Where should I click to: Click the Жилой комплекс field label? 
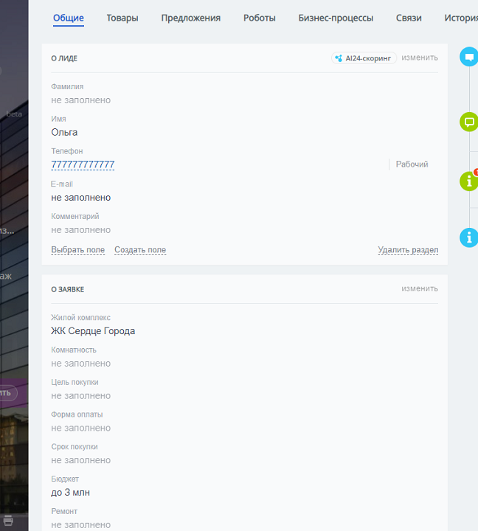click(80, 318)
